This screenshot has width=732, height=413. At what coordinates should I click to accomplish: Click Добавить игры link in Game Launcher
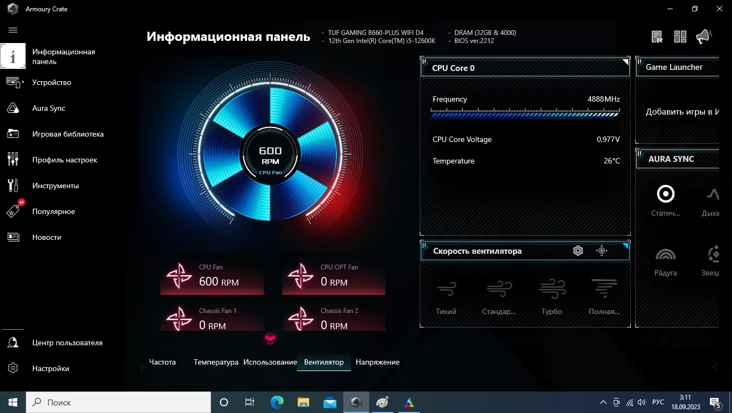point(682,112)
